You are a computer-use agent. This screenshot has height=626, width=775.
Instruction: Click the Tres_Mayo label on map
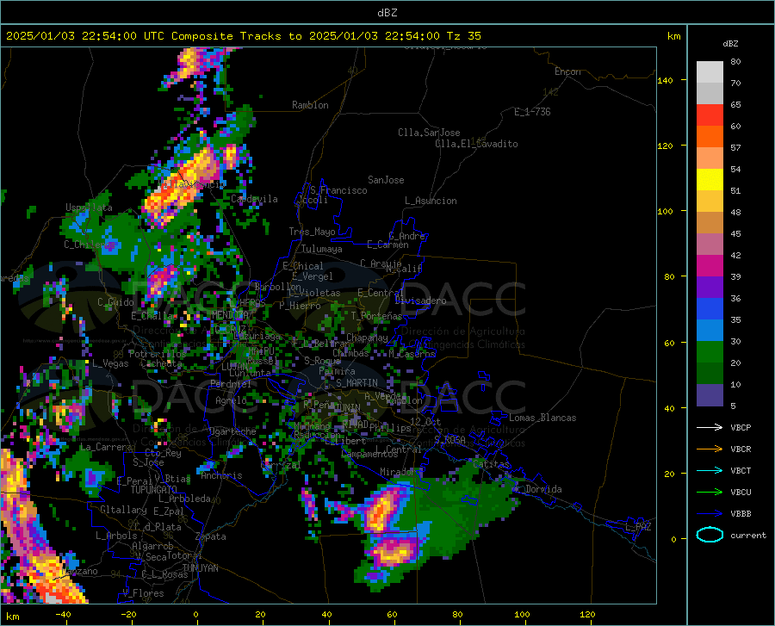click(312, 232)
